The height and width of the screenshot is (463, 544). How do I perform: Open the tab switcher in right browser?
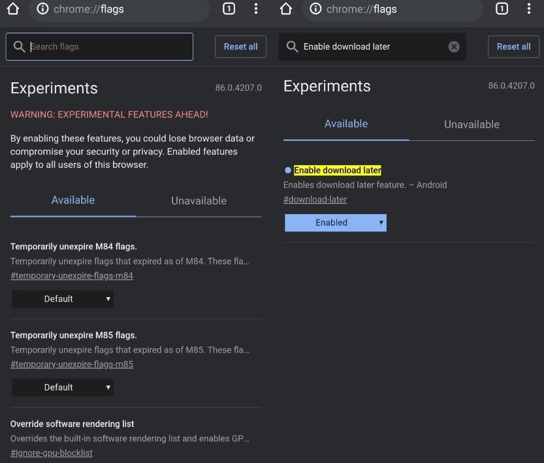tap(502, 8)
